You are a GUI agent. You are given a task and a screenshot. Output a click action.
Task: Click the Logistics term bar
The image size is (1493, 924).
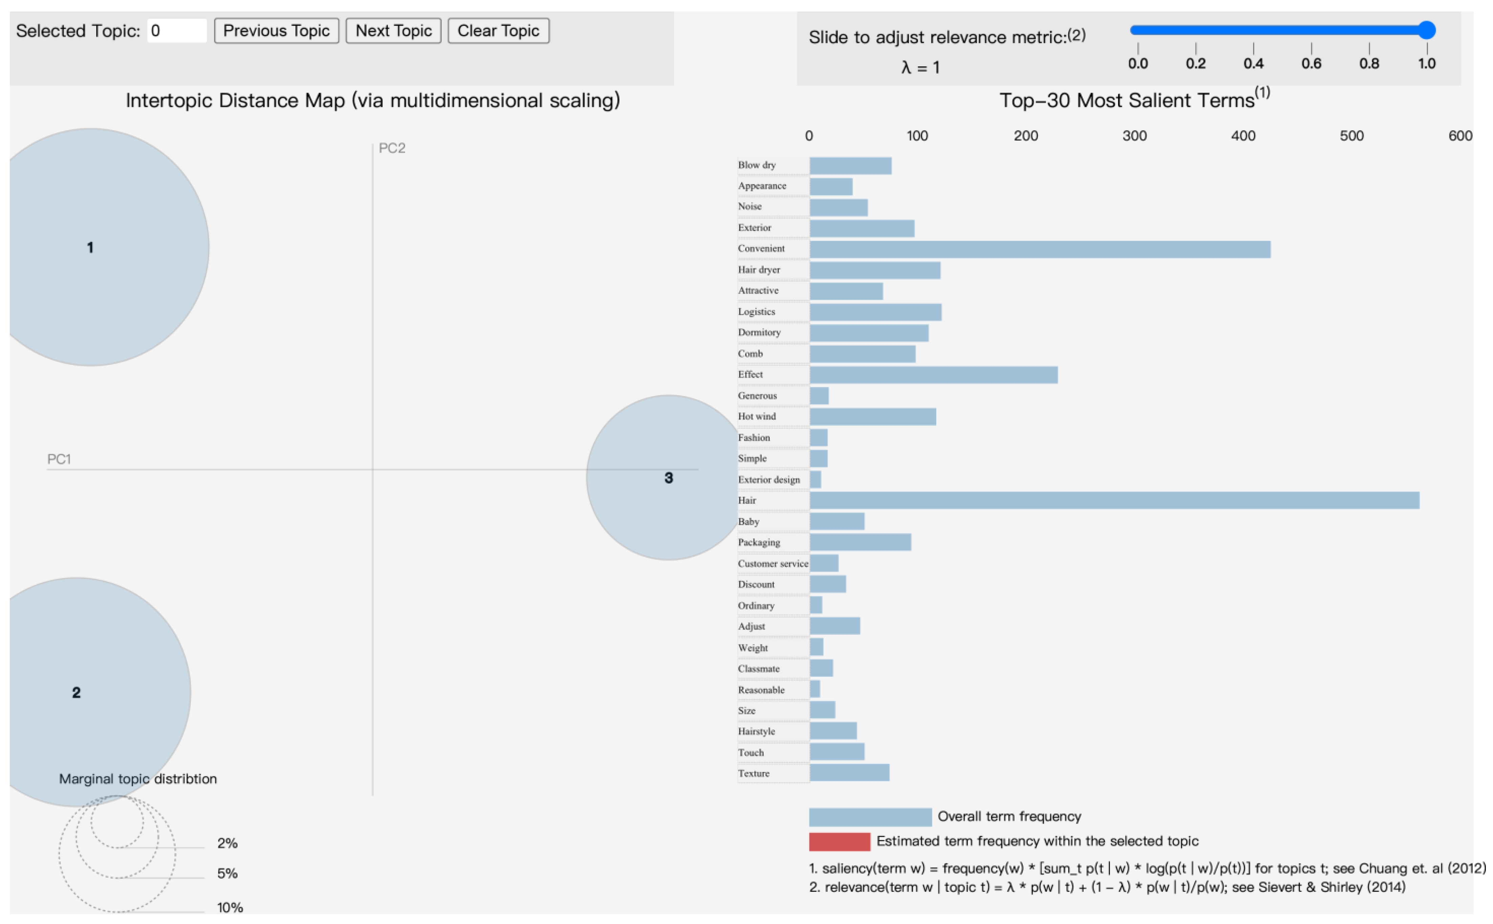pyautogui.click(x=875, y=312)
